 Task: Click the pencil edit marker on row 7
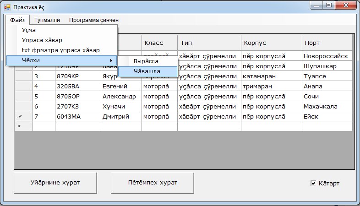19,116
